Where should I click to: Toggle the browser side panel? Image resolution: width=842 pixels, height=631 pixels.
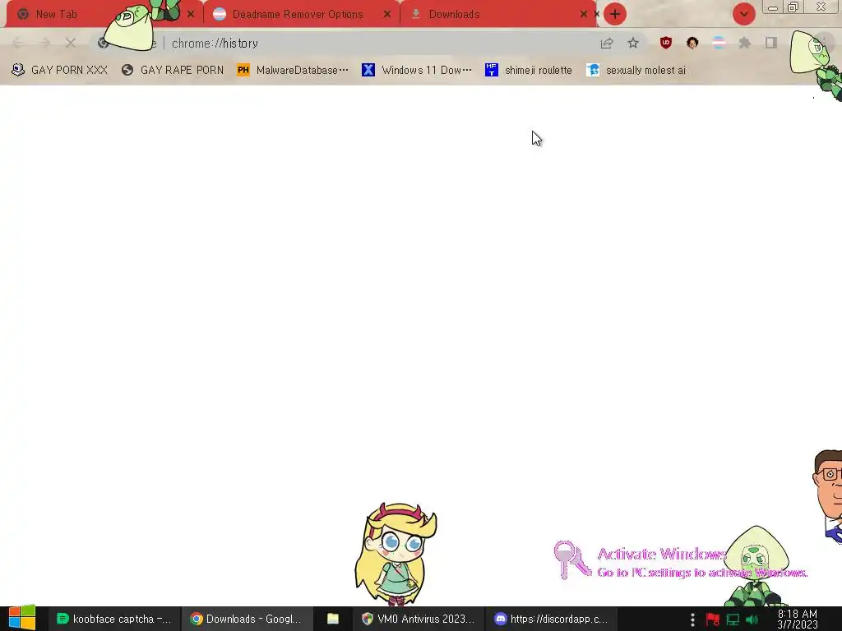coord(771,43)
